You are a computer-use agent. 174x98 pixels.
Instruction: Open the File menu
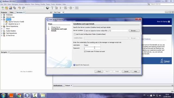pyautogui.click(x=2, y=4)
